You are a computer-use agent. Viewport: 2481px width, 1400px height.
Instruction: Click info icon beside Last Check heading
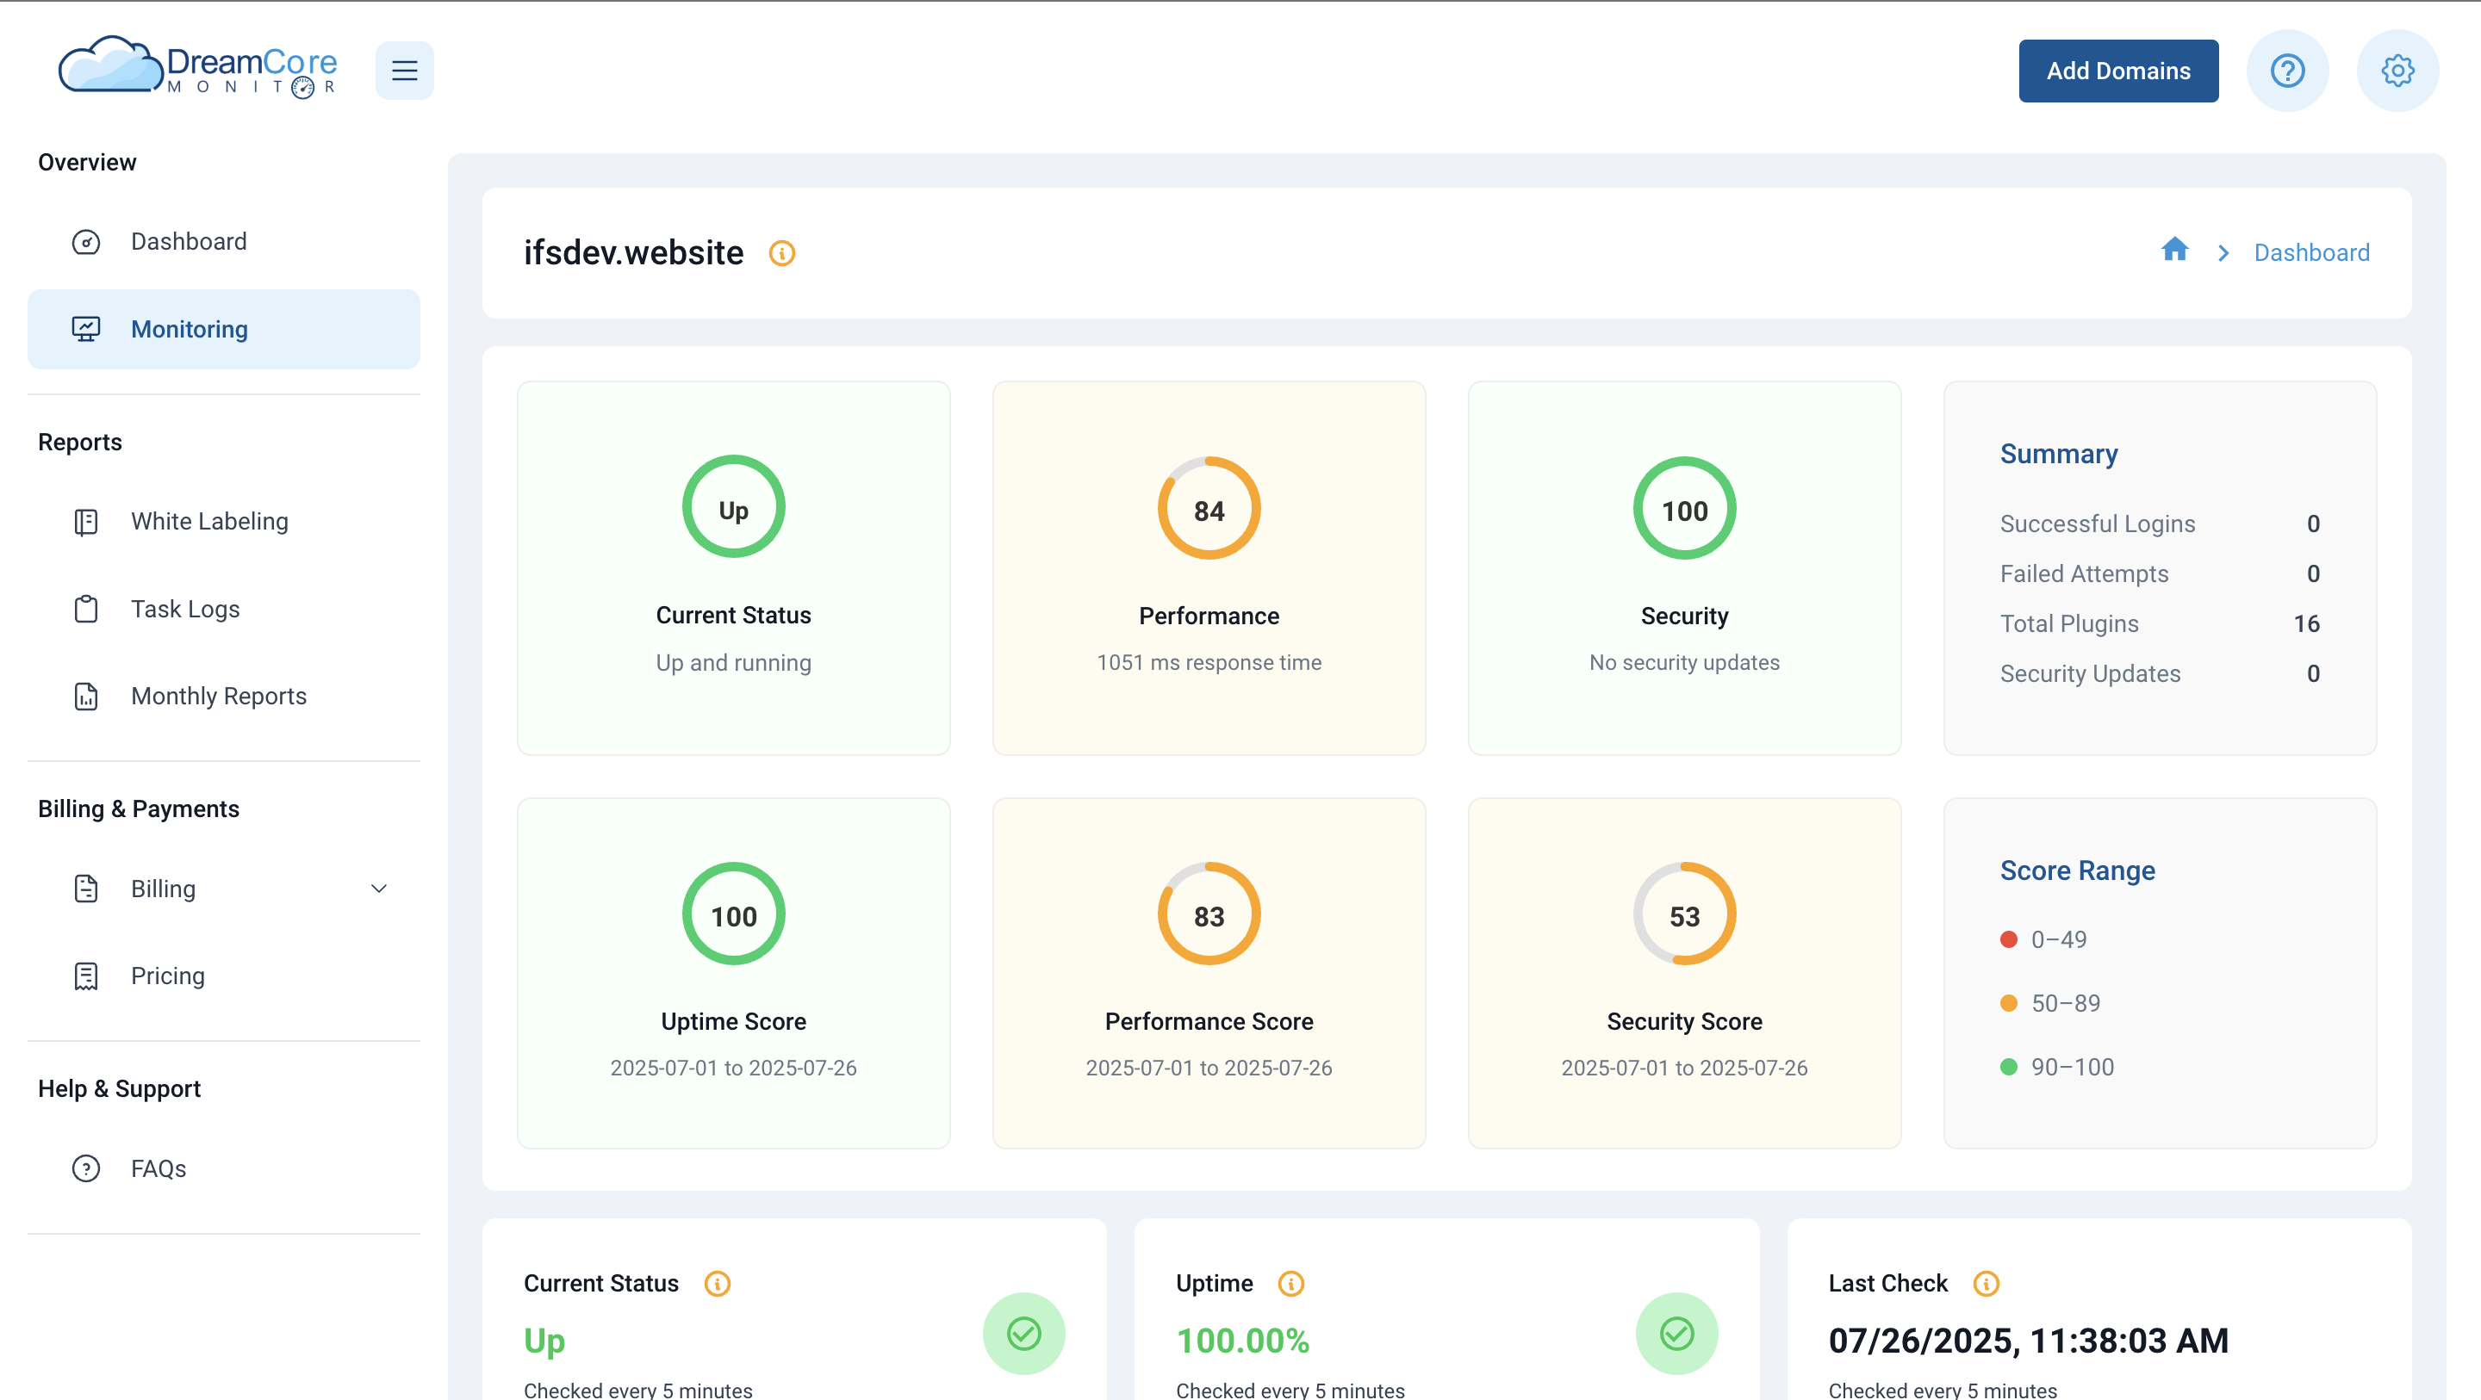(1986, 1284)
